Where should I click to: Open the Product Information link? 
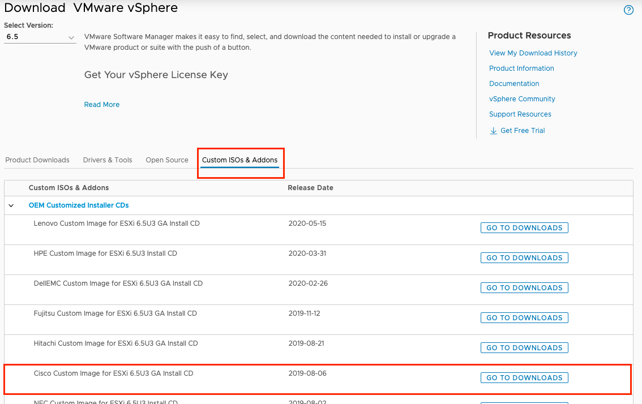pos(521,68)
